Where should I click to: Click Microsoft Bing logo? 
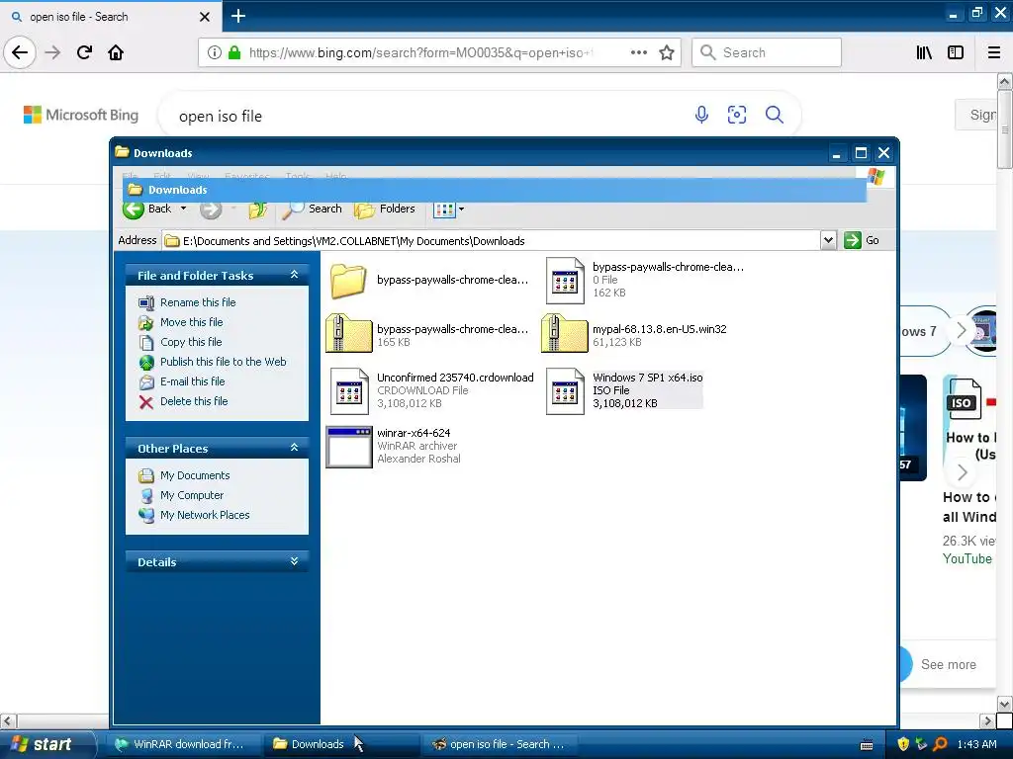(x=81, y=115)
